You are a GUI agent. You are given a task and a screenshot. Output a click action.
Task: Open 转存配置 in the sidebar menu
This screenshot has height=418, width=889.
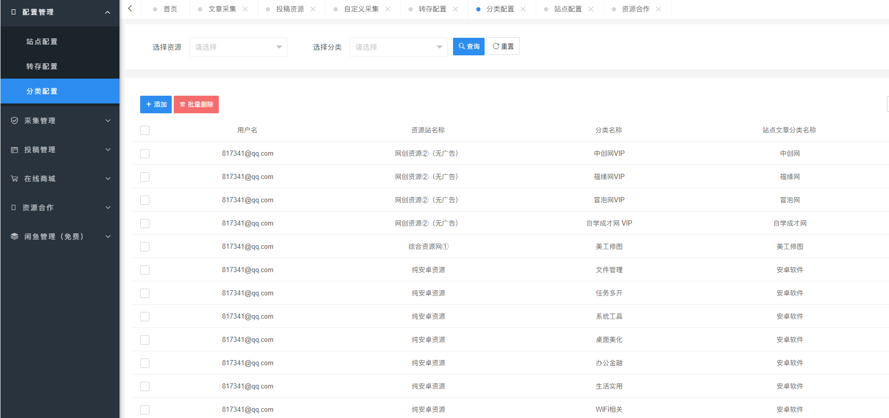pyautogui.click(x=42, y=66)
